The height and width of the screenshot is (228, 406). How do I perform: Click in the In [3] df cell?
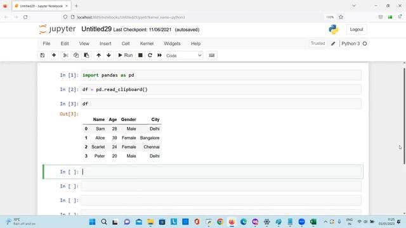[221, 104]
